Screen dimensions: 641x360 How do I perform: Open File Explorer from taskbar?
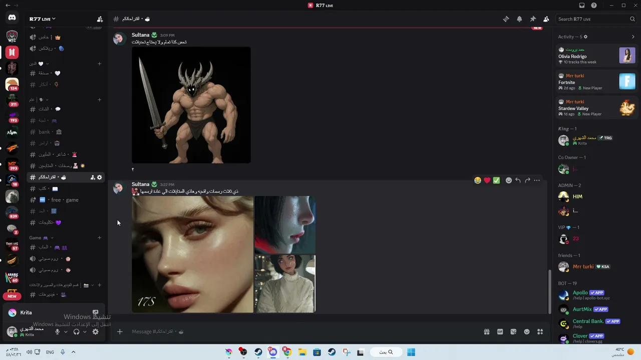[302, 352]
